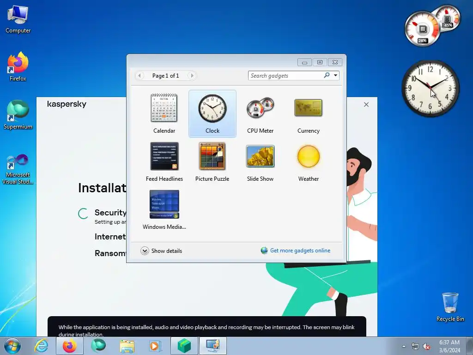Click the Firefox desktop shortcut
Image resolution: width=473 pixels, height=355 pixels.
coord(18,67)
